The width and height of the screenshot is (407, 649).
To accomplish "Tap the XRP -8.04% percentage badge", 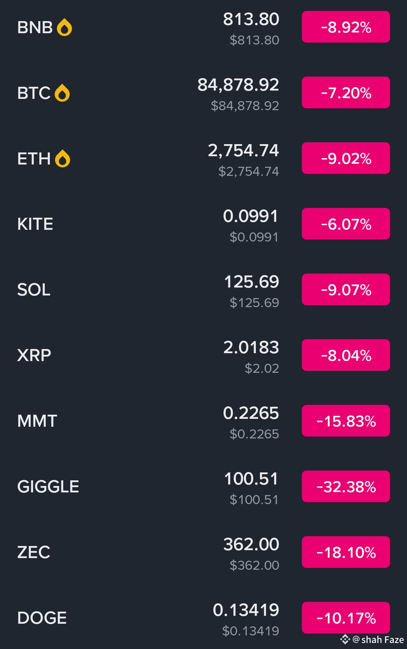I will tap(346, 355).
